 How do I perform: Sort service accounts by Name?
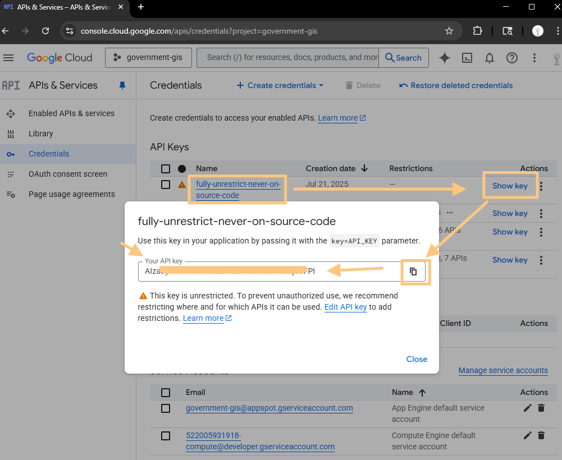point(409,392)
